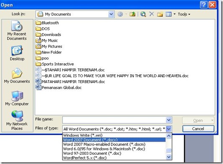Image resolution: width=223 pixels, height=164 pixels.
Task: Select ~$TAHARI HAMPIR TERBENAM.doc temp file
Action: click(x=70, y=70)
